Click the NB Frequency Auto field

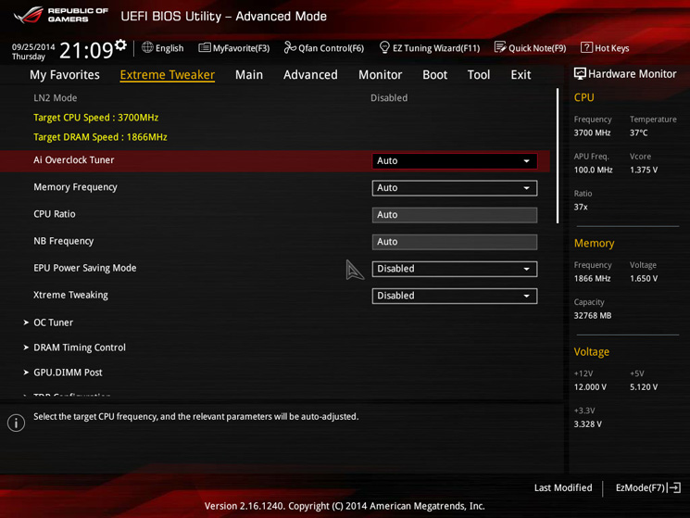(455, 242)
